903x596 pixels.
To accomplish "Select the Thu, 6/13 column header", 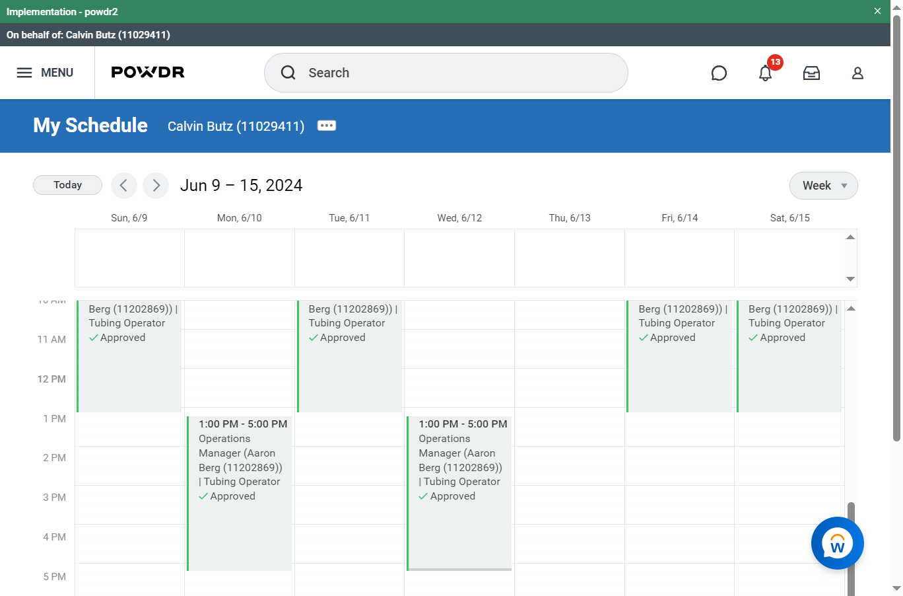I will coord(570,218).
